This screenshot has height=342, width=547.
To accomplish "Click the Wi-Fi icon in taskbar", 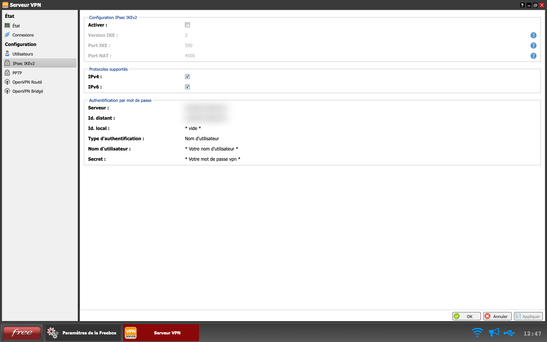I will pos(477,333).
